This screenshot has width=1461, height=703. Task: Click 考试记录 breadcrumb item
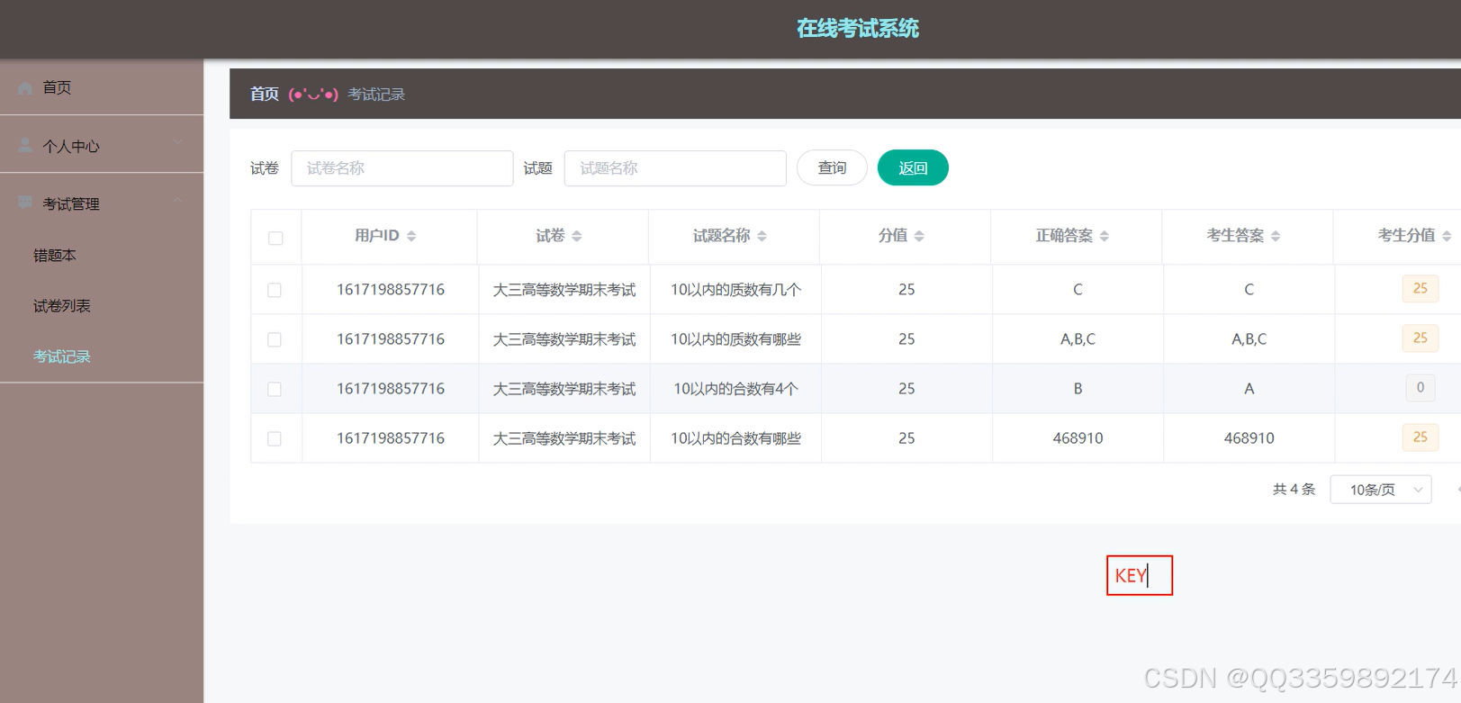(x=376, y=94)
